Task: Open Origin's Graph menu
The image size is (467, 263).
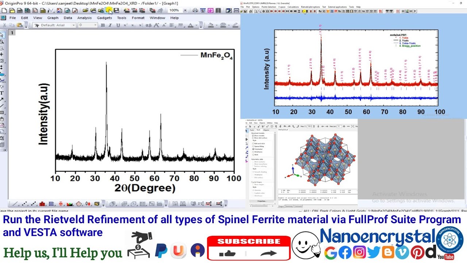Action: click(53, 18)
